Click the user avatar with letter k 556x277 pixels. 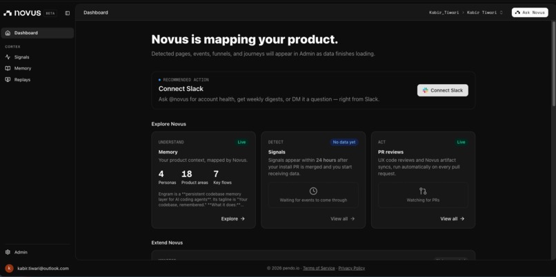(9, 268)
